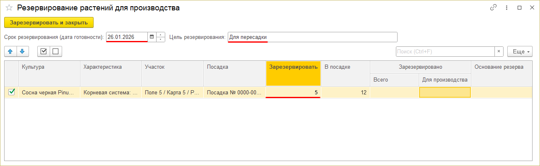The height and width of the screenshot is (166, 540).
Task: Sort by Характеристика column header
Action: point(111,73)
